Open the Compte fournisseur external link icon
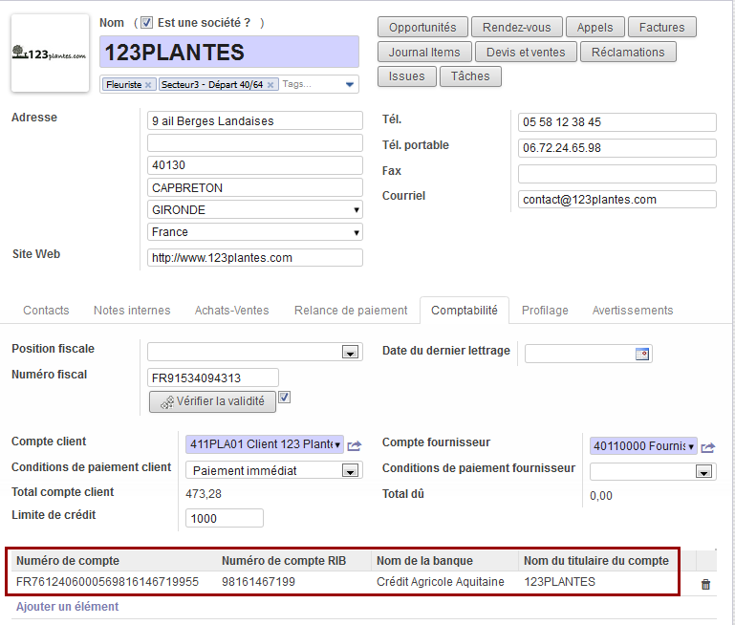This screenshot has width=735, height=625. pos(708,447)
